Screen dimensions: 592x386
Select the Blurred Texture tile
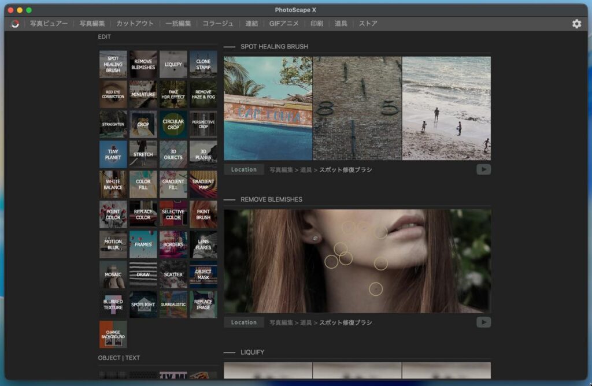point(113,305)
